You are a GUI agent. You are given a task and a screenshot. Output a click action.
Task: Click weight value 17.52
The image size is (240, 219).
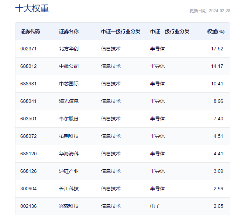point(217,49)
